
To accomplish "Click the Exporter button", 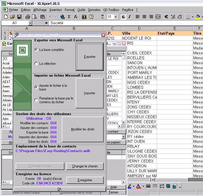I will click(x=90, y=57).
